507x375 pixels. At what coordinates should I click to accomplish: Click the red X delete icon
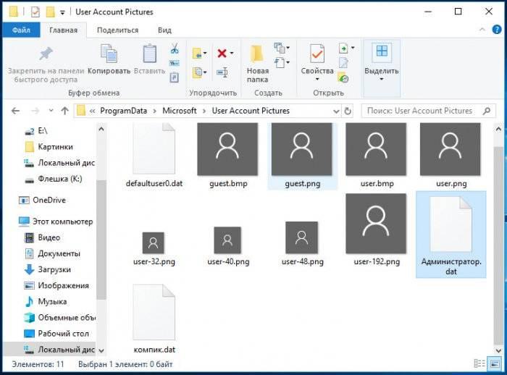tap(222, 54)
